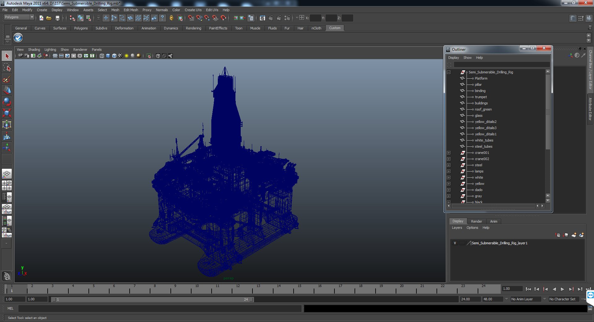Open the No Anim Layer dropdown
The height and width of the screenshot is (322, 594).
point(525,299)
